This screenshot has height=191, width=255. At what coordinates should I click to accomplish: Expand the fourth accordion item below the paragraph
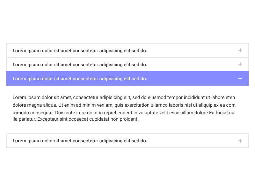80,141
